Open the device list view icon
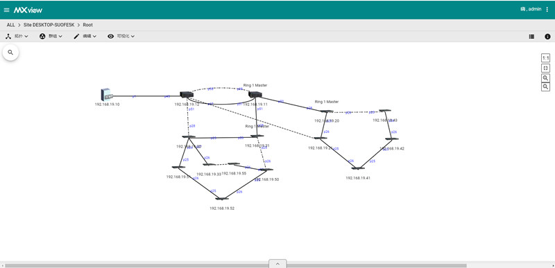The image size is (555, 268). pos(531,37)
